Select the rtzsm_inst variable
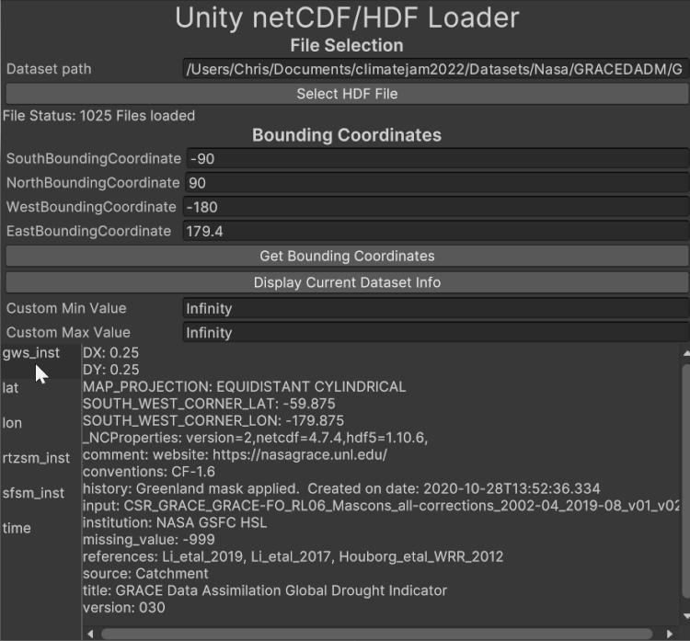This screenshot has height=641, width=690. [x=40, y=458]
